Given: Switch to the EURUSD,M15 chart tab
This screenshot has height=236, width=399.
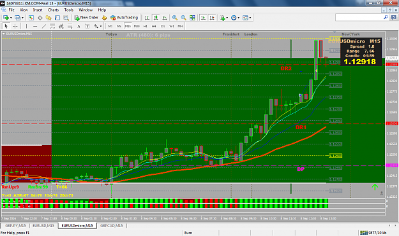Looking at the screenshot, I should (43, 226).
